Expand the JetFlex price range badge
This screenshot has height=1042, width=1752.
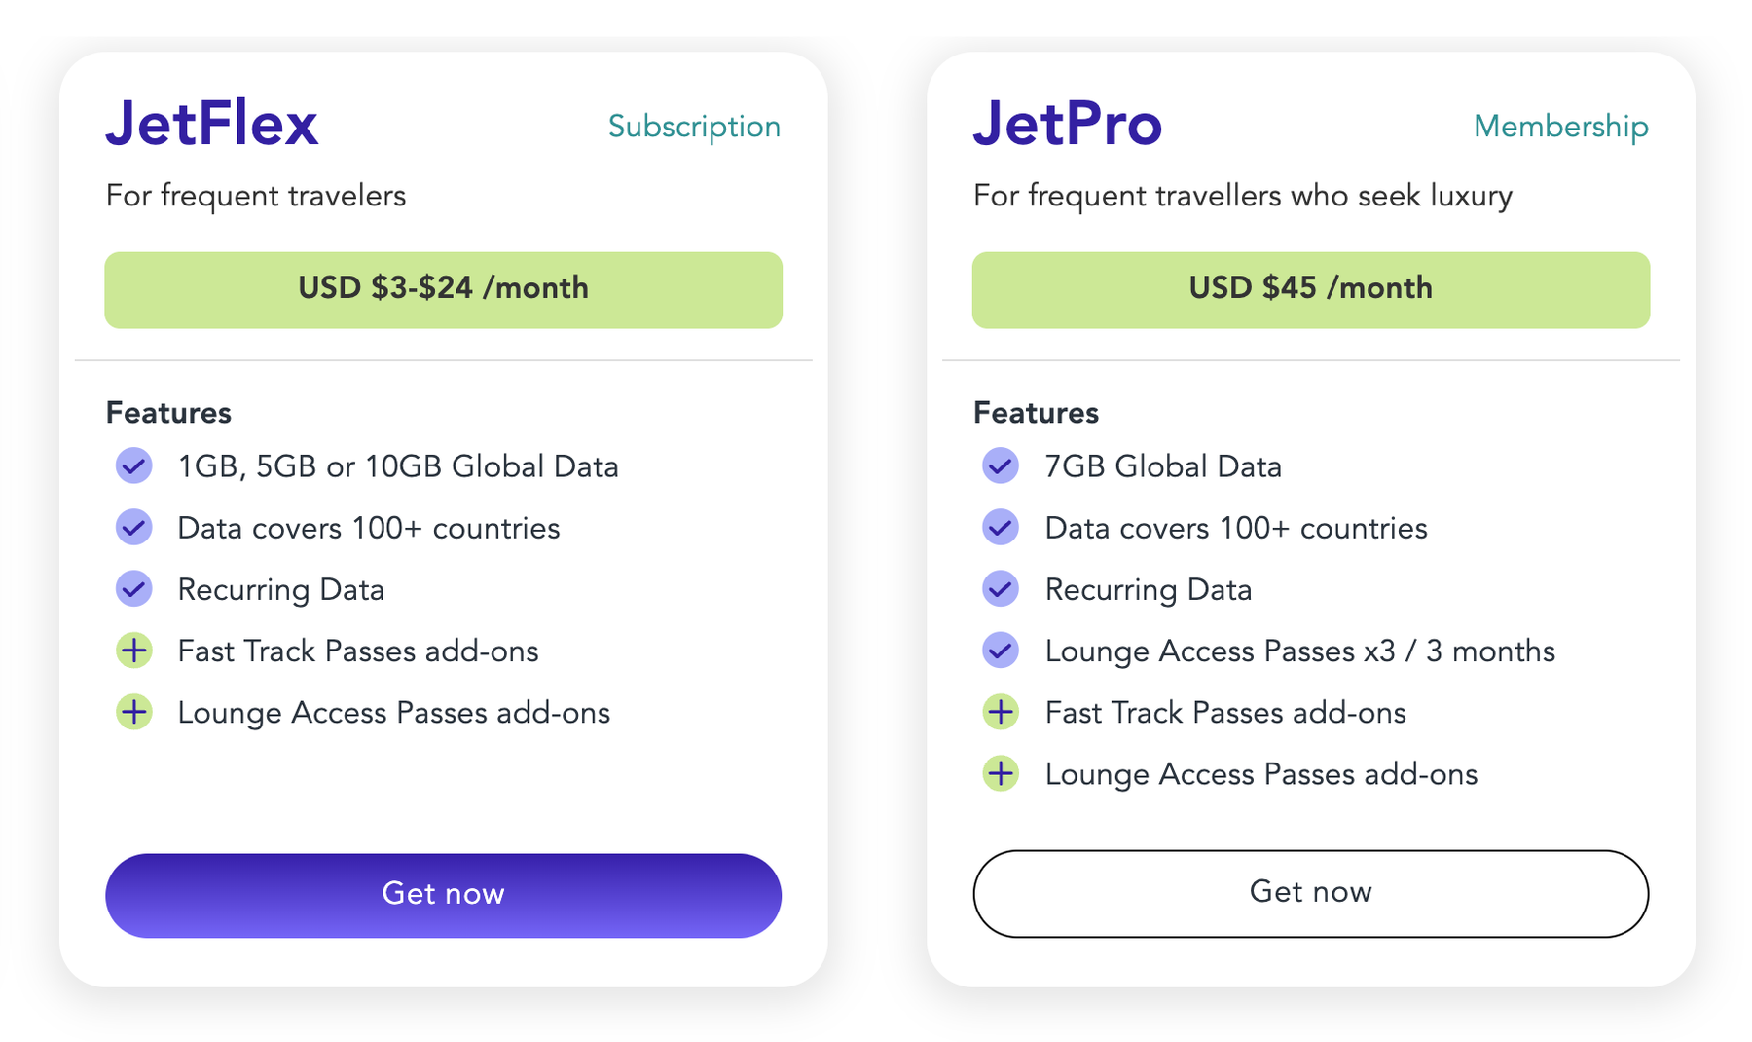443,288
